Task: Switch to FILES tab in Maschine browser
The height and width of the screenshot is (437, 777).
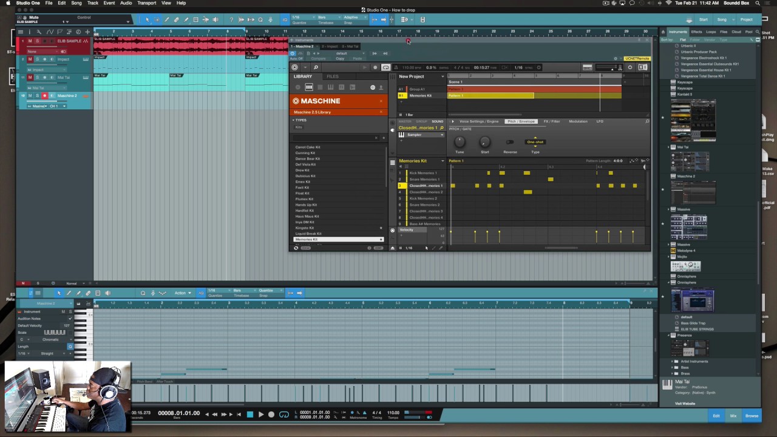Action: pos(333,76)
